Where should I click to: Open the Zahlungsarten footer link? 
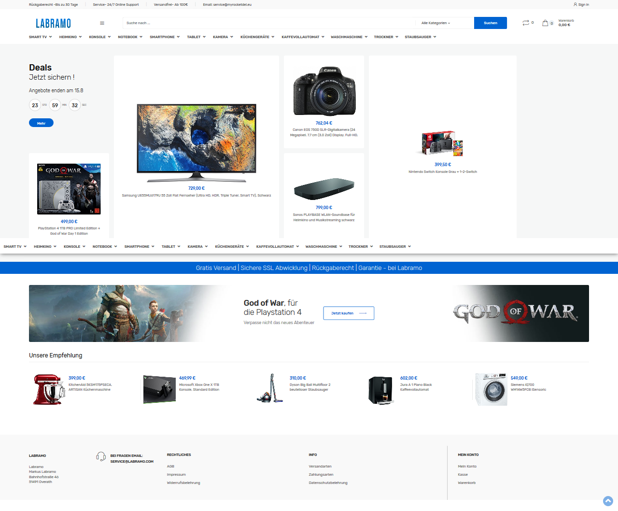(321, 475)
